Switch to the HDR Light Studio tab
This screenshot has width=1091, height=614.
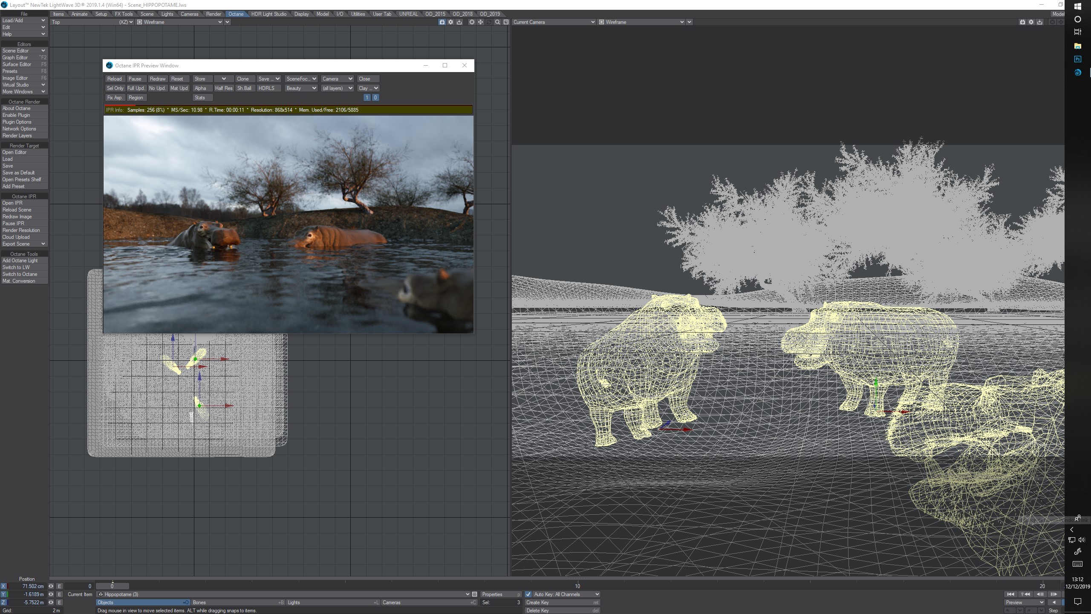point(268,14)
